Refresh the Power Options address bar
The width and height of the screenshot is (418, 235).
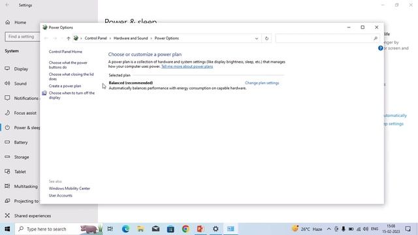pos(266,39)
